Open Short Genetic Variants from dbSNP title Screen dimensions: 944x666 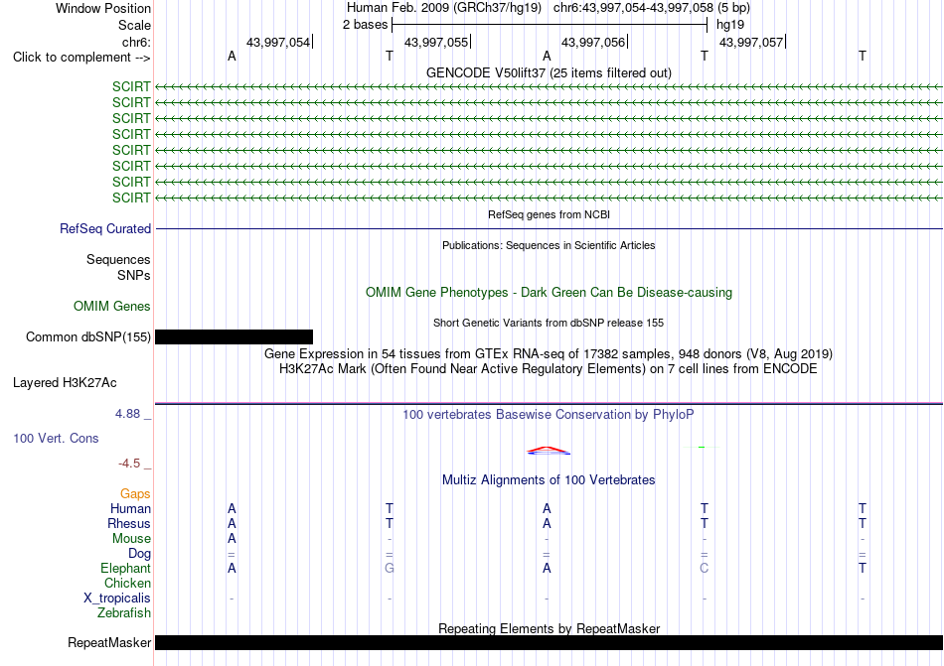pyautogui.click(x=549, y=323)
